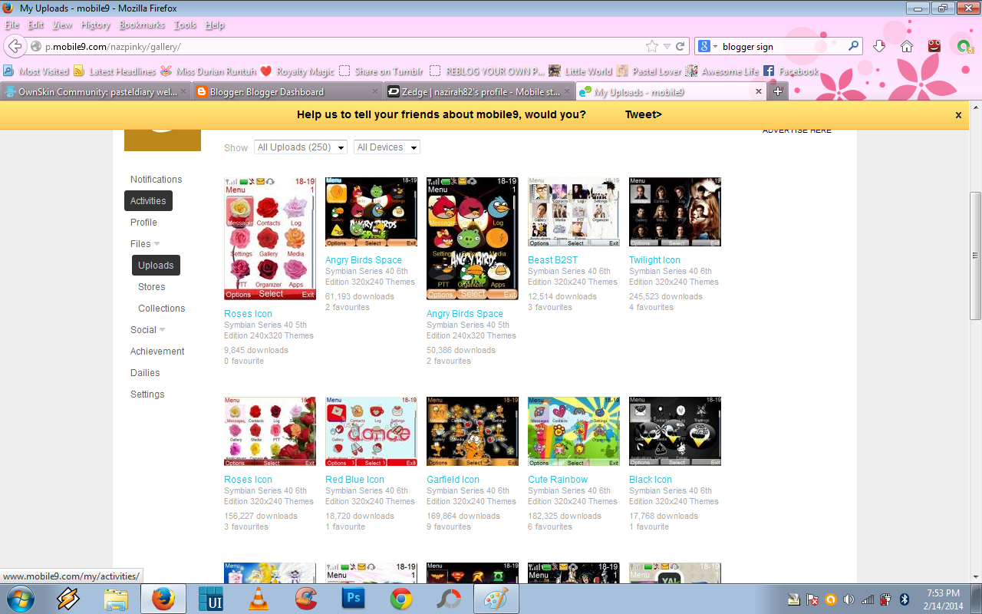Open Achievement in sidebar
Image resolution: width=982 pixels, height=614 pixels.
coord(157,352)
